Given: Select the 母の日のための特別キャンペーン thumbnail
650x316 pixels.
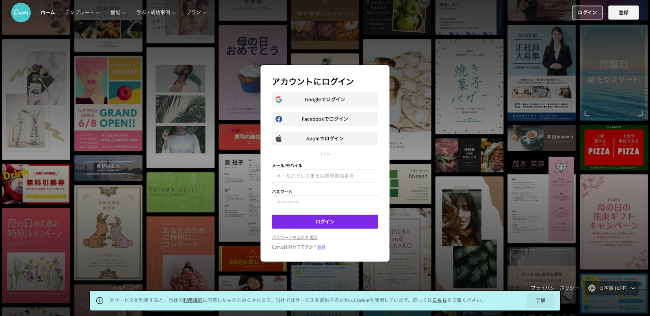Looking at the screenshot, I should point(36,256).
